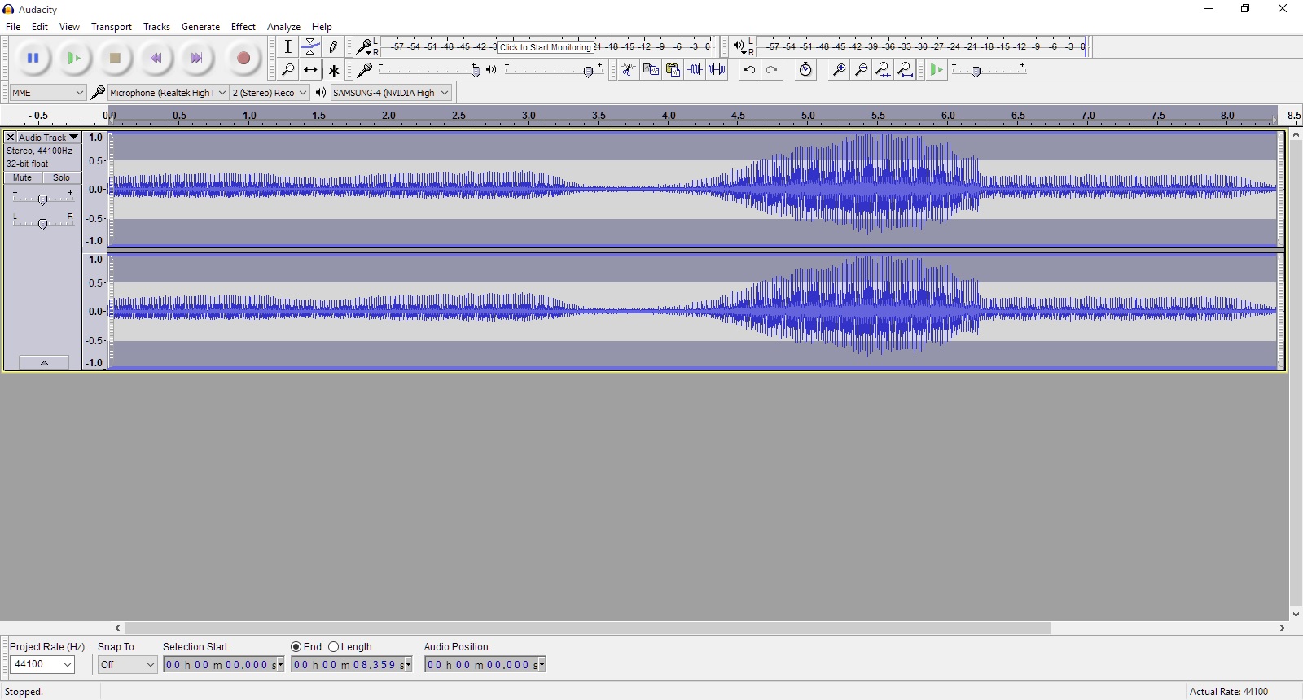Open the Generate menu
The height and width of the screenshot is (700, 1303).
pos(200,27)
